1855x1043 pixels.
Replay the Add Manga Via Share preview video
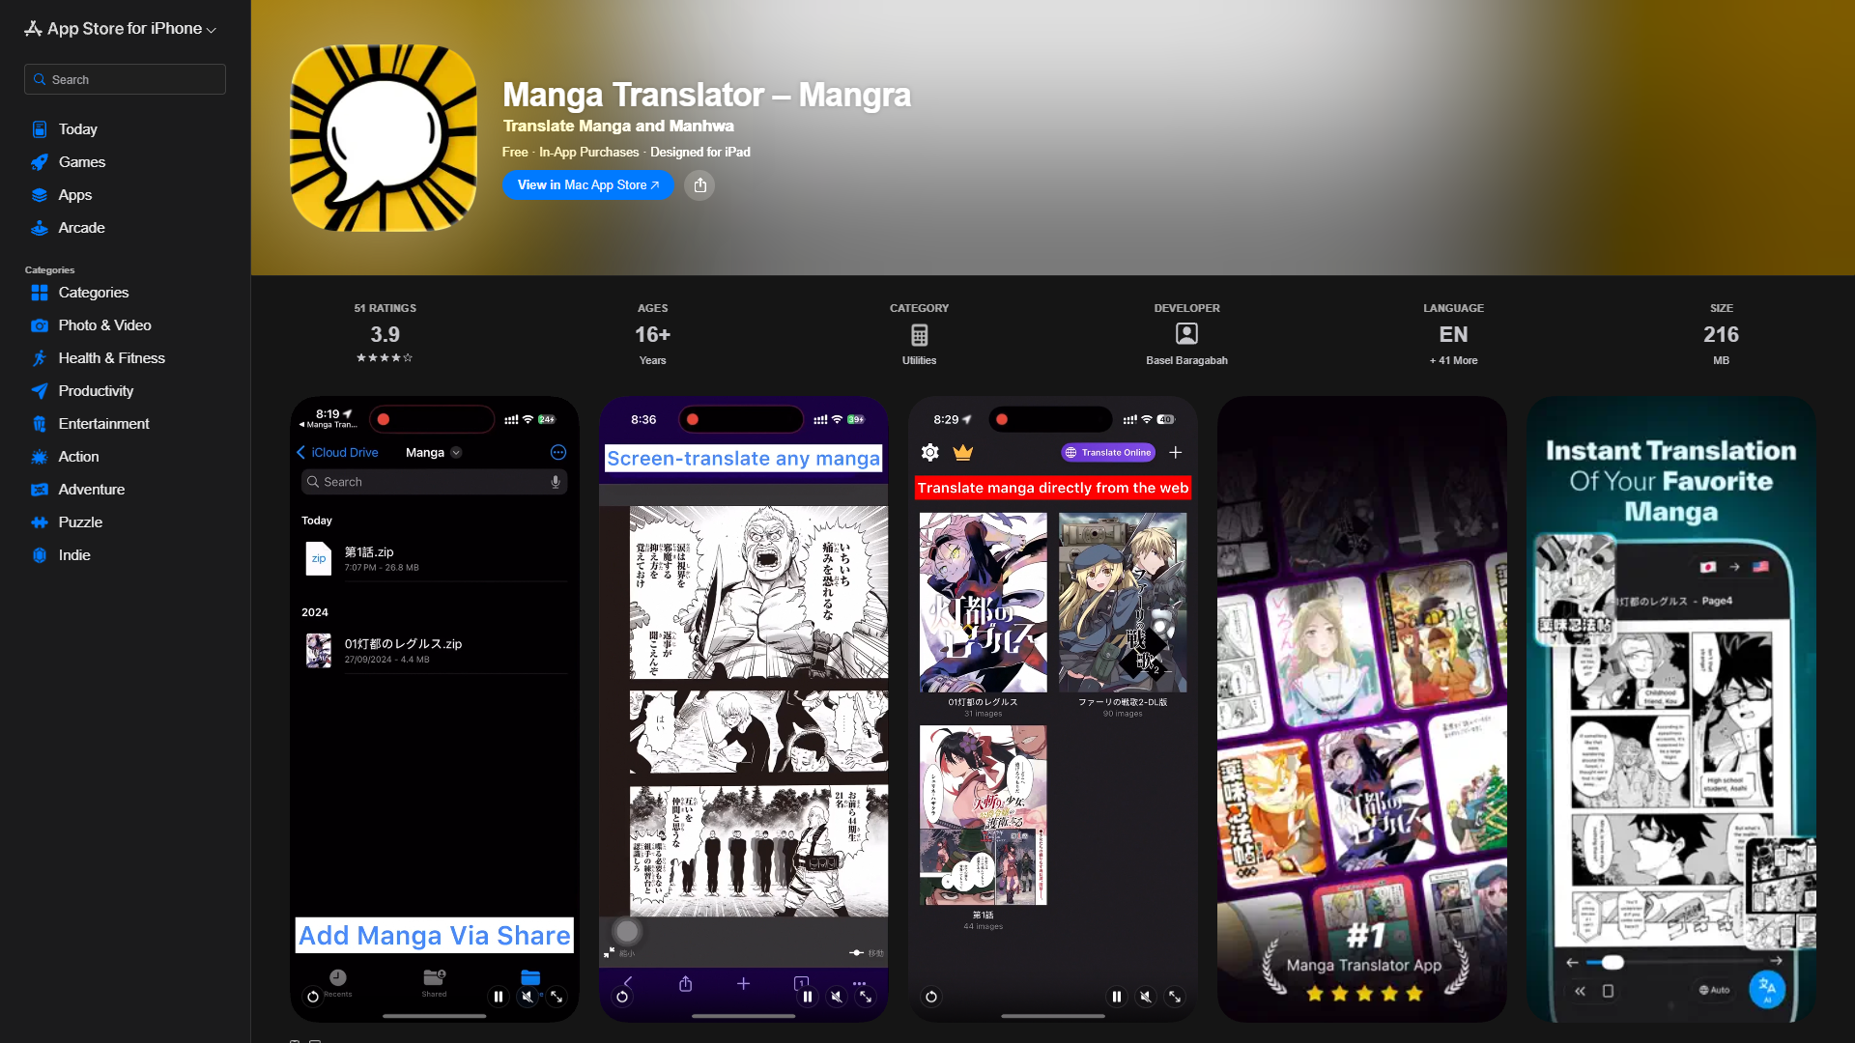[x=313, y=997]
